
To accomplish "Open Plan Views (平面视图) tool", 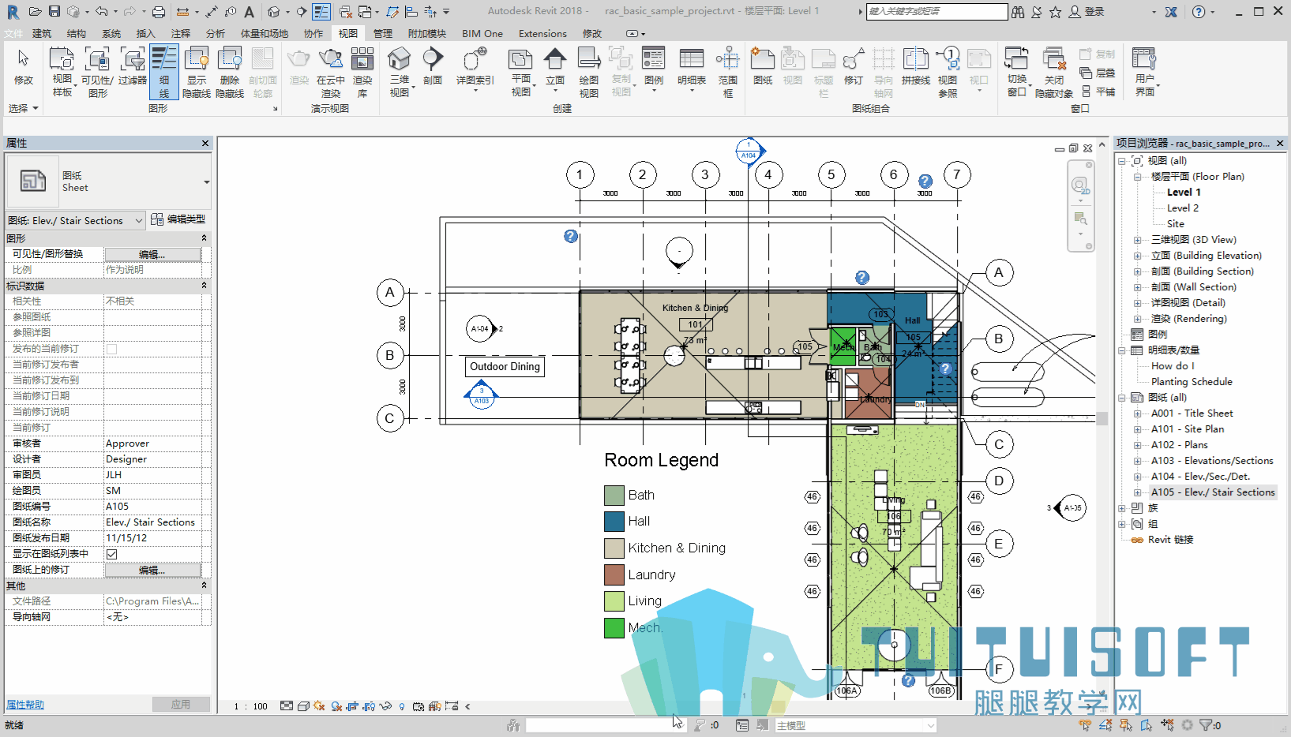I will [521, 71].
